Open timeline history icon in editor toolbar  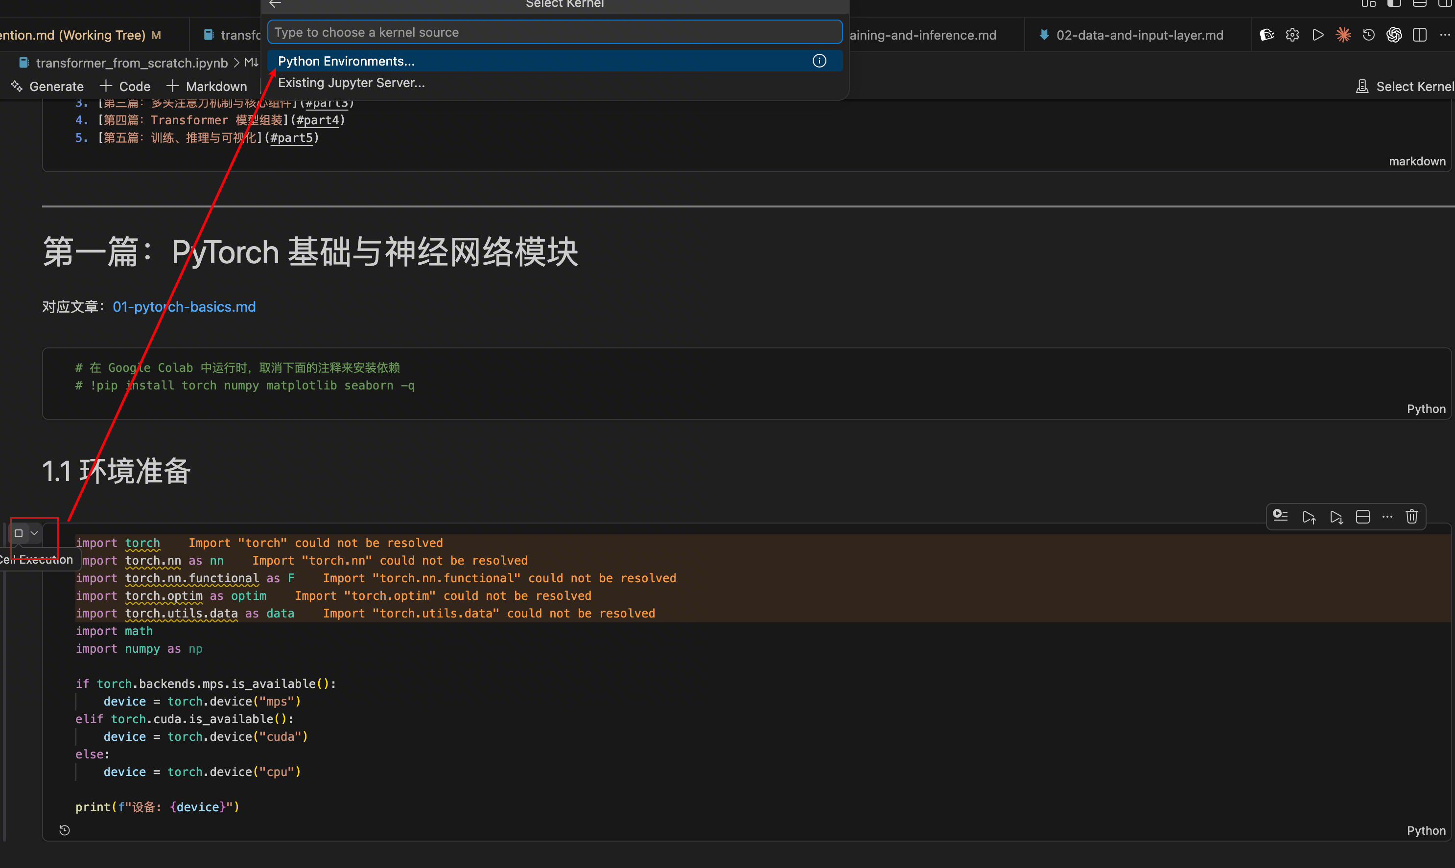(x=1368, y=35)
